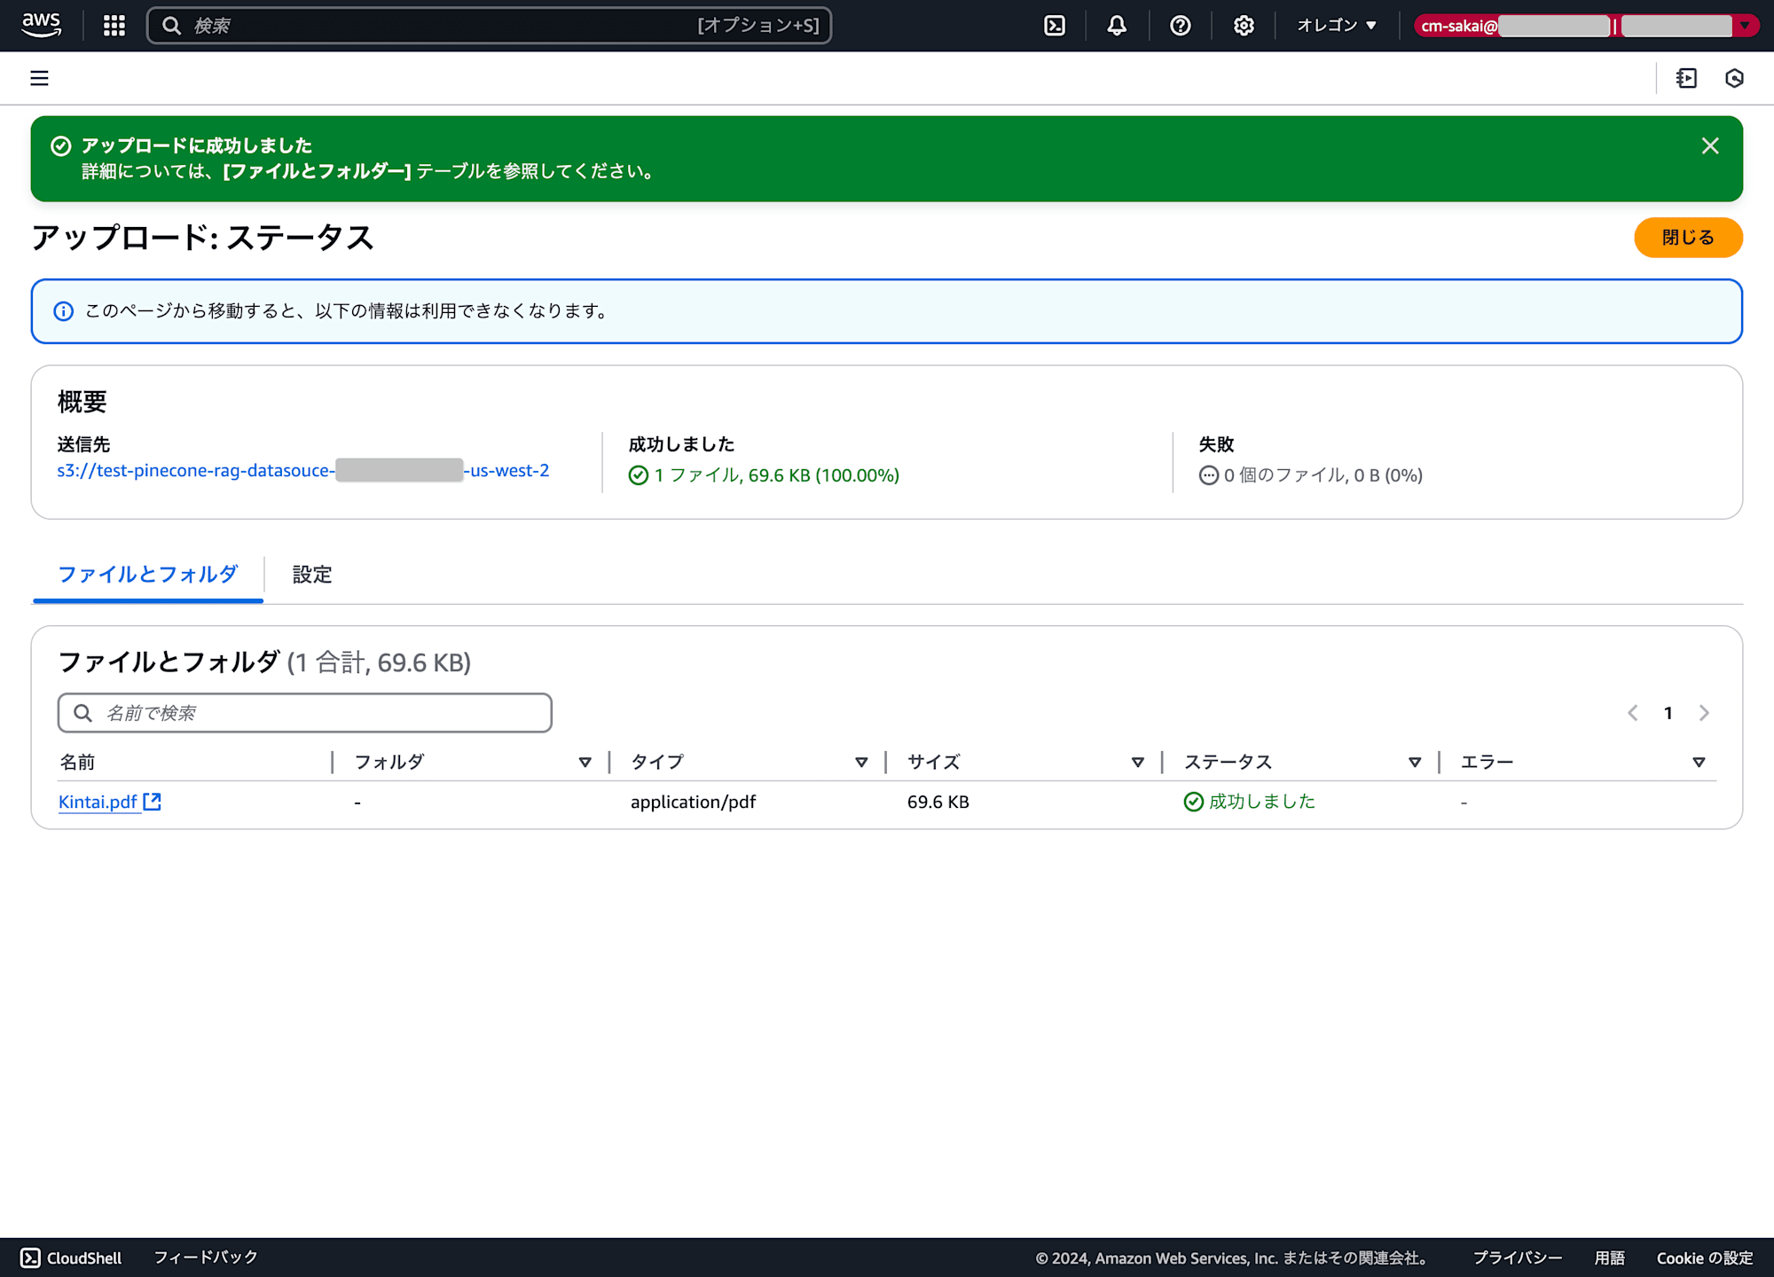
Task: Open the s3://test-pinecone-rag-datasouce destination link
Action: point(303,471)
